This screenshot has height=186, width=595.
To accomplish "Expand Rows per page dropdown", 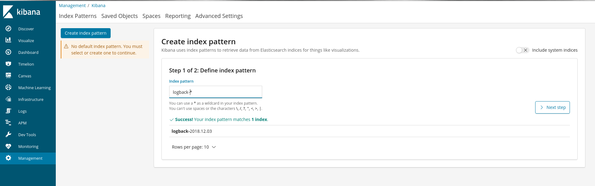I will point(194,147).
